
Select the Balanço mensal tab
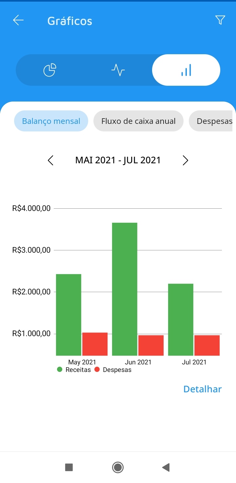coord(51,121)
